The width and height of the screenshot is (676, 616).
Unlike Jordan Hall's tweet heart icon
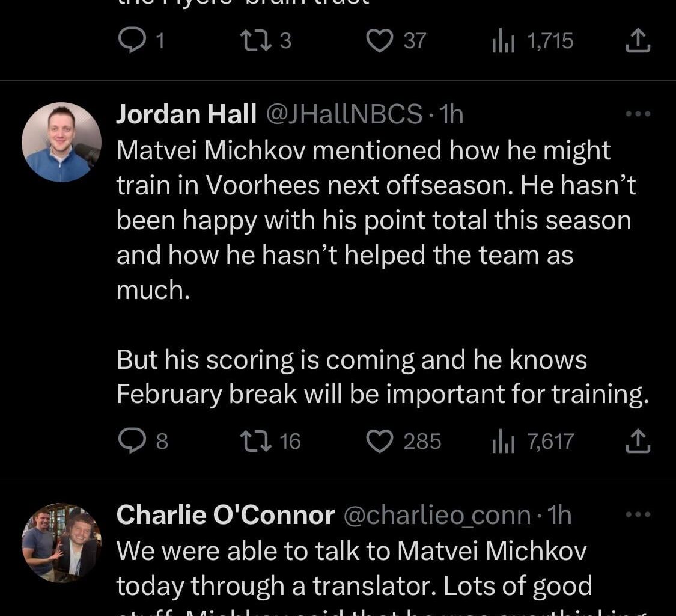coord(382,441)
